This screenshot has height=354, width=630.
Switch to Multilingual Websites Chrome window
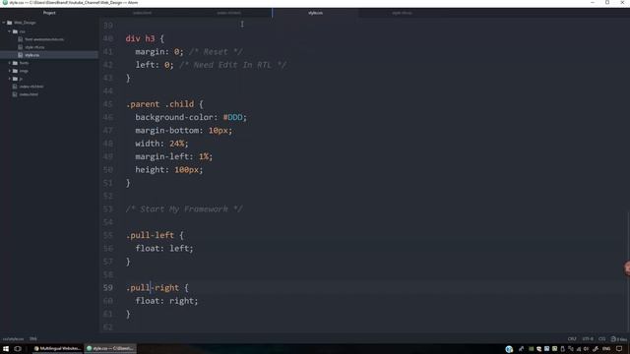pos(57,349)
